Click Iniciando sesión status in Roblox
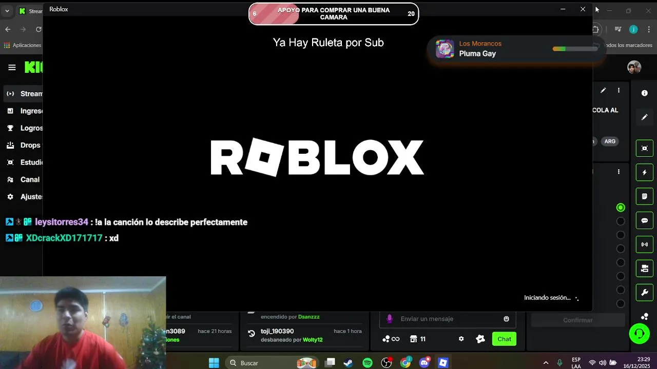 point(547,297)
